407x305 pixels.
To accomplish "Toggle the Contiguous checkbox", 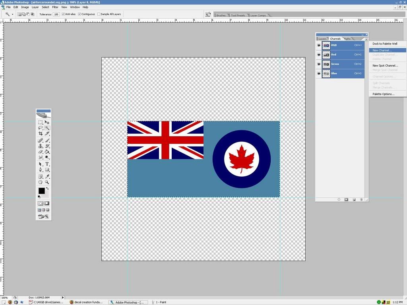I will [79, 14].
